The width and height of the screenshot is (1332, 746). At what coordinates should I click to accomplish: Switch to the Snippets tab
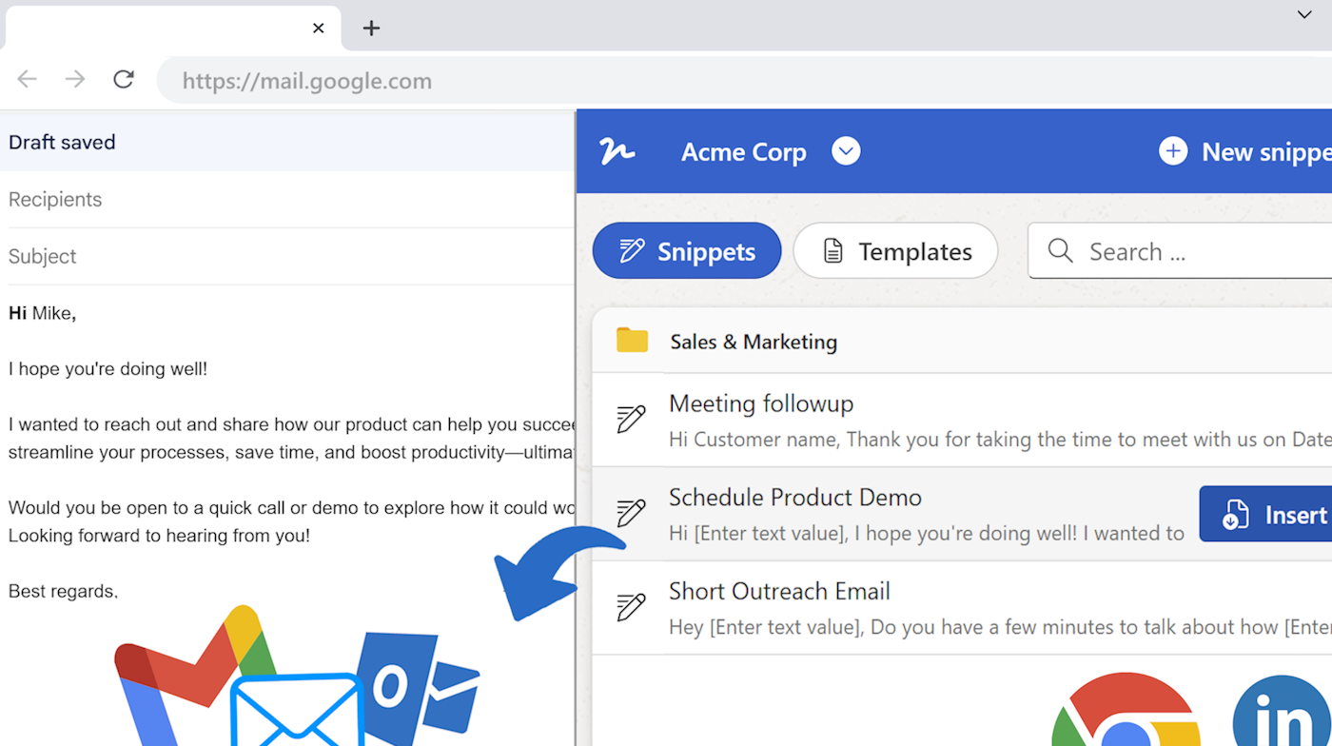pos(687,251)
